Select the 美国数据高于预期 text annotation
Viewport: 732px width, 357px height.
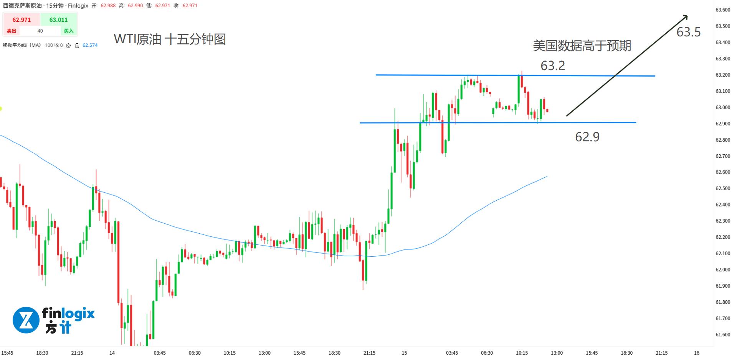[582, 46]
